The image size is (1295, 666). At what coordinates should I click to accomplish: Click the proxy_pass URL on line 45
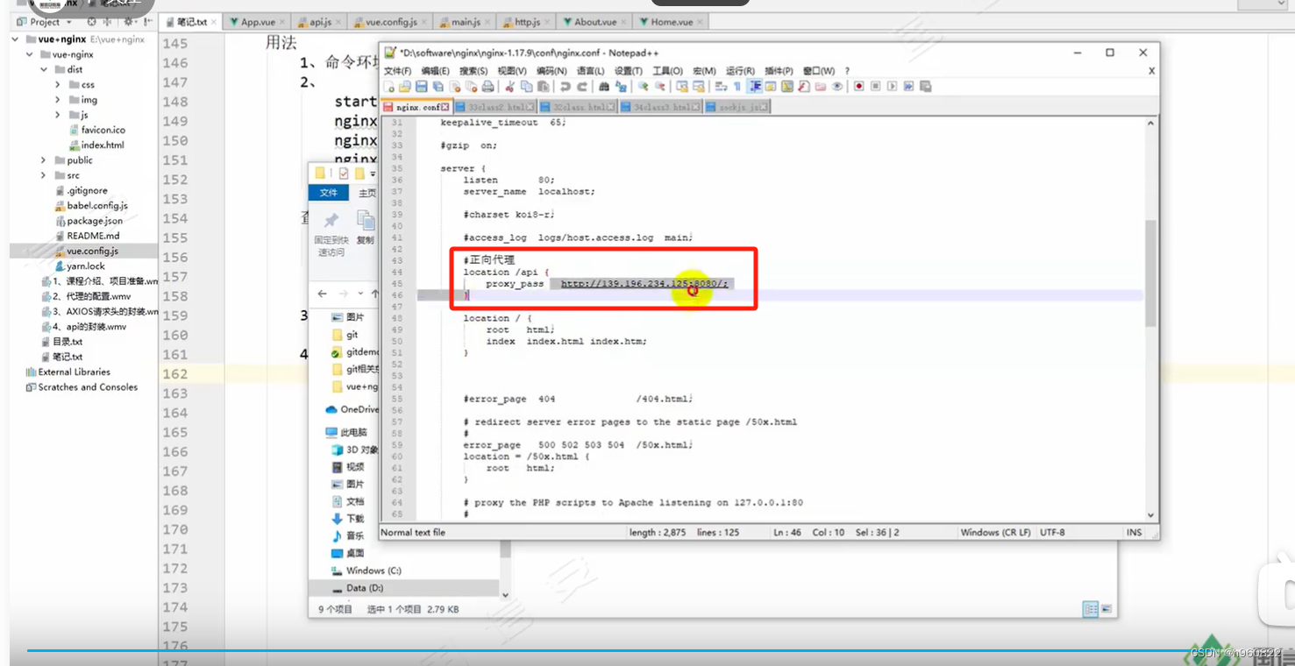click(644, 284)
